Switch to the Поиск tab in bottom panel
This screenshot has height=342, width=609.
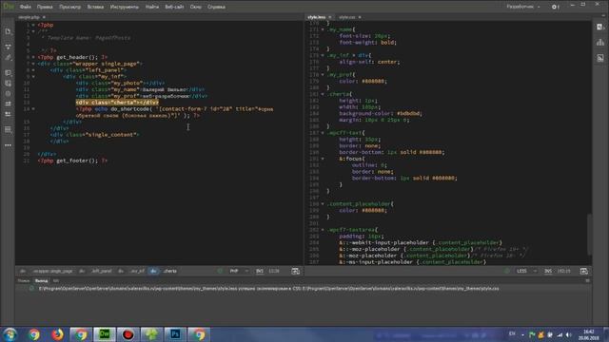(x=23, y=281)
